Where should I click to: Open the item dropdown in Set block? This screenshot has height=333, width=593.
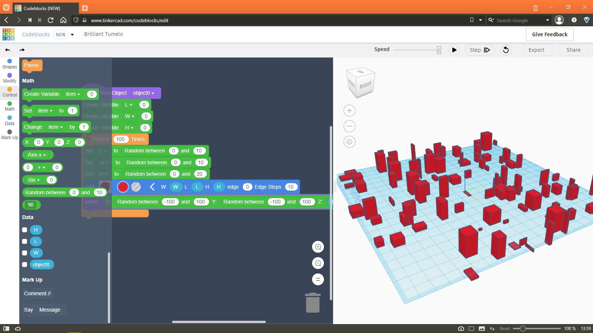[x=45, y=111]
